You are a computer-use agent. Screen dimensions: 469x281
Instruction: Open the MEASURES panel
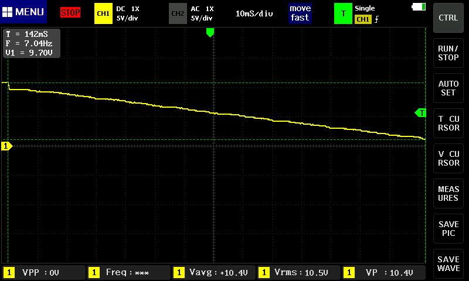(x=448, y=193)
